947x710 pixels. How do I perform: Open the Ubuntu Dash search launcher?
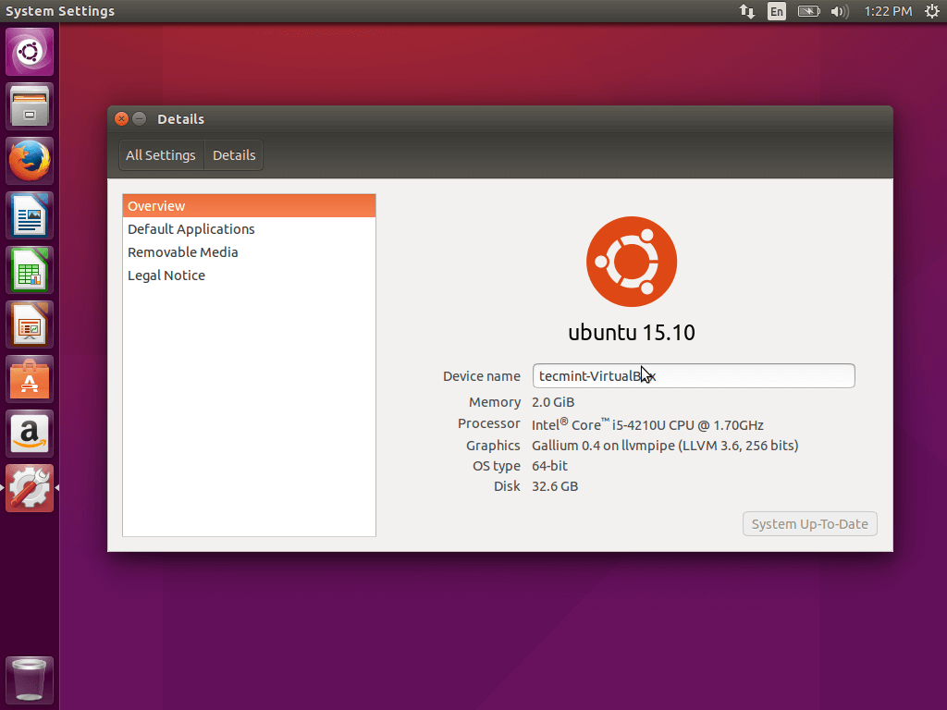coord(30,52)
